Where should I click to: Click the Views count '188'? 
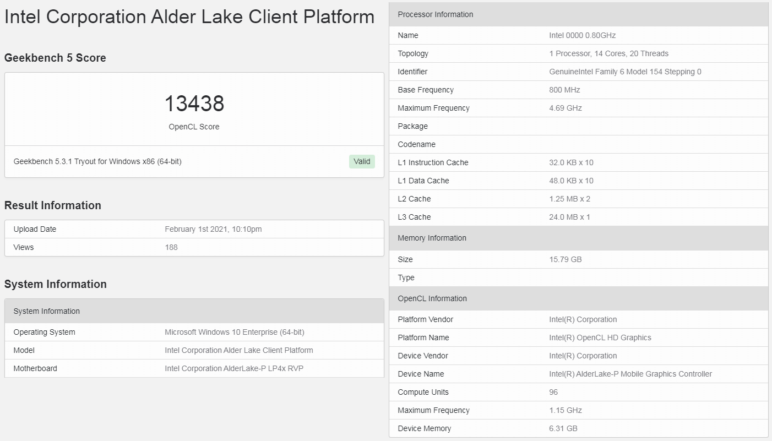[x=171, y=247]
